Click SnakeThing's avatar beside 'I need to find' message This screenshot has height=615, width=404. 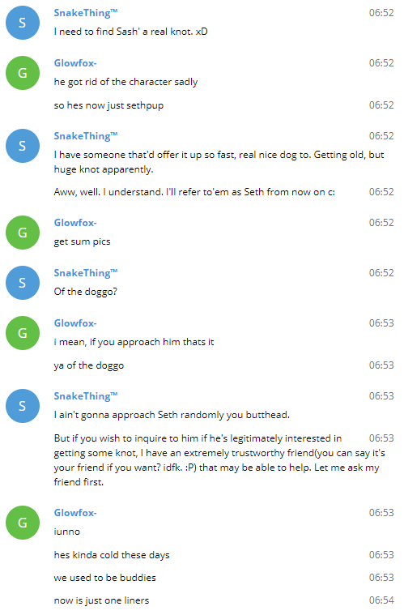(x=23, y=23)
